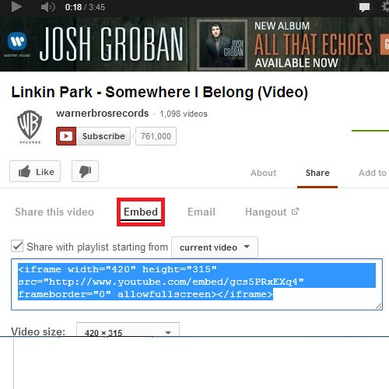Dislike the video with thumbs down
The width and height of the screenshot is (389, 389).
(85, 171)
